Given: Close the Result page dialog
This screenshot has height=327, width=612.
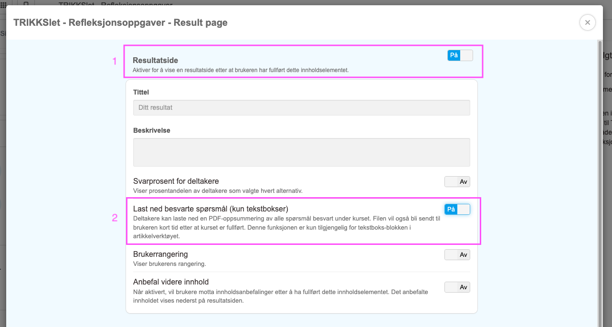Looking at the screenshot, I should [587, 22].
